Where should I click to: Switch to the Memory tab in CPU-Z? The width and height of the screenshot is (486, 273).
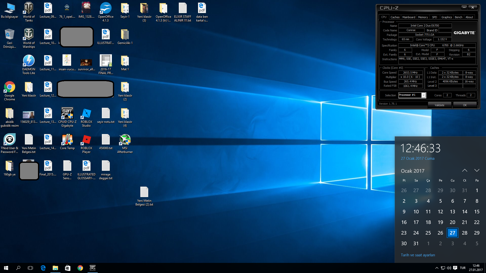tap(423, 17)
